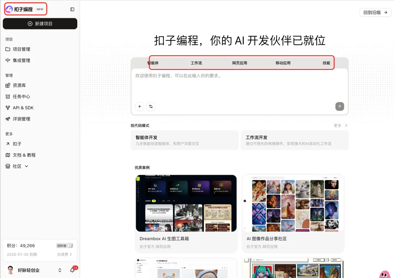
Task: Click the 扣子编程 logo icon
Action: tap(9, 9)
